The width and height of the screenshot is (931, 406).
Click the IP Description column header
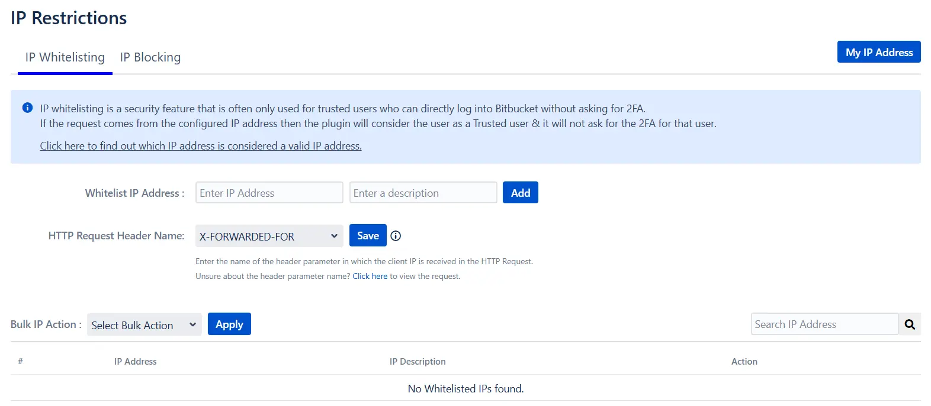(418, 361)
